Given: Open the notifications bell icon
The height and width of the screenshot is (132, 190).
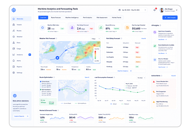Looking at the screenshot, I should [x=154, y=10].
